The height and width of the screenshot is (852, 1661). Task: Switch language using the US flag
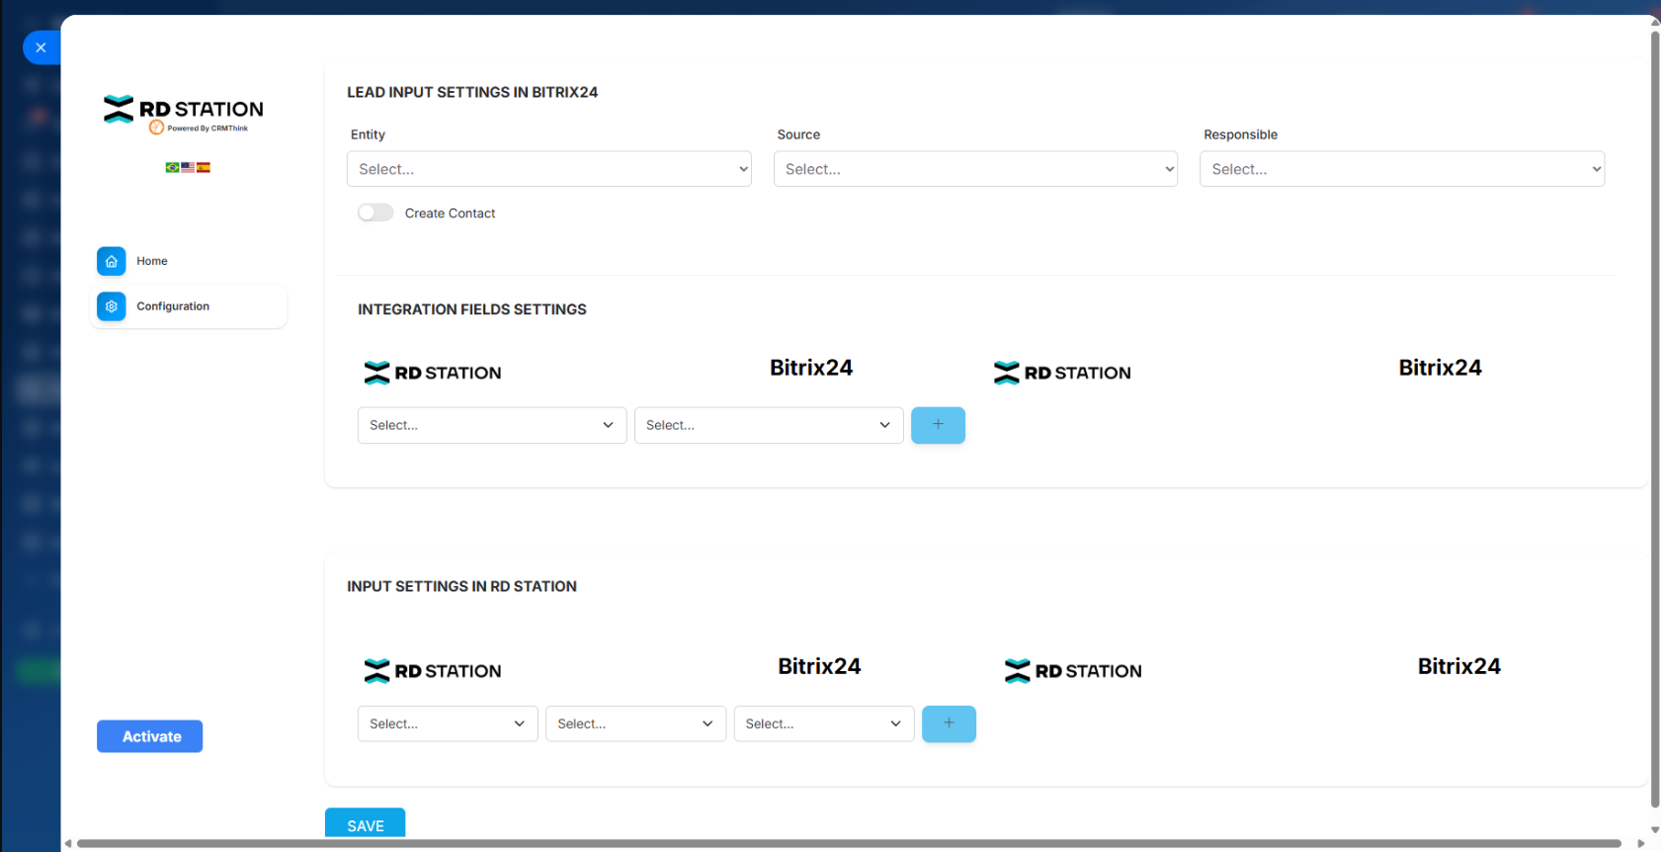tap(188, 168)
